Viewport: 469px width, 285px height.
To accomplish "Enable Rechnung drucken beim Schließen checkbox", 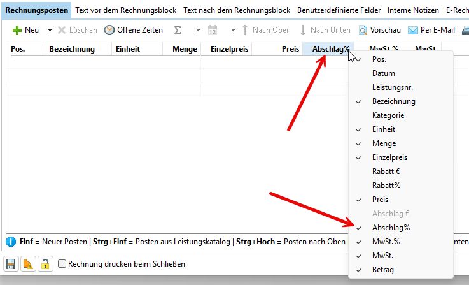I will [62, 264].
